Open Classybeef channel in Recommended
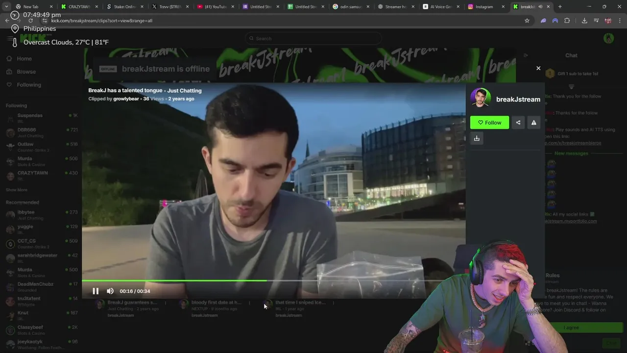This screenshot has width=627, height=353. (x=42, y=329)
